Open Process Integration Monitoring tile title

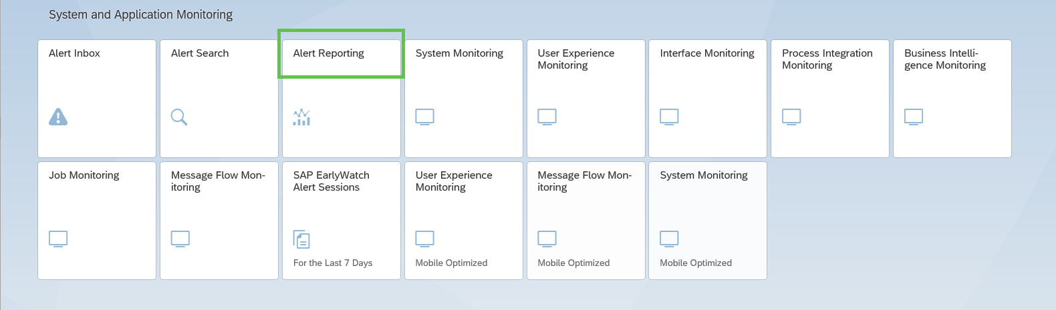827,59
